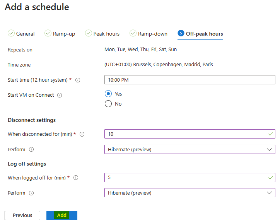Click the When logged off for minutes field
Image resolution: width=280 pixels, height=224 pixels.
pyautogui.click(x=190, y=178)
